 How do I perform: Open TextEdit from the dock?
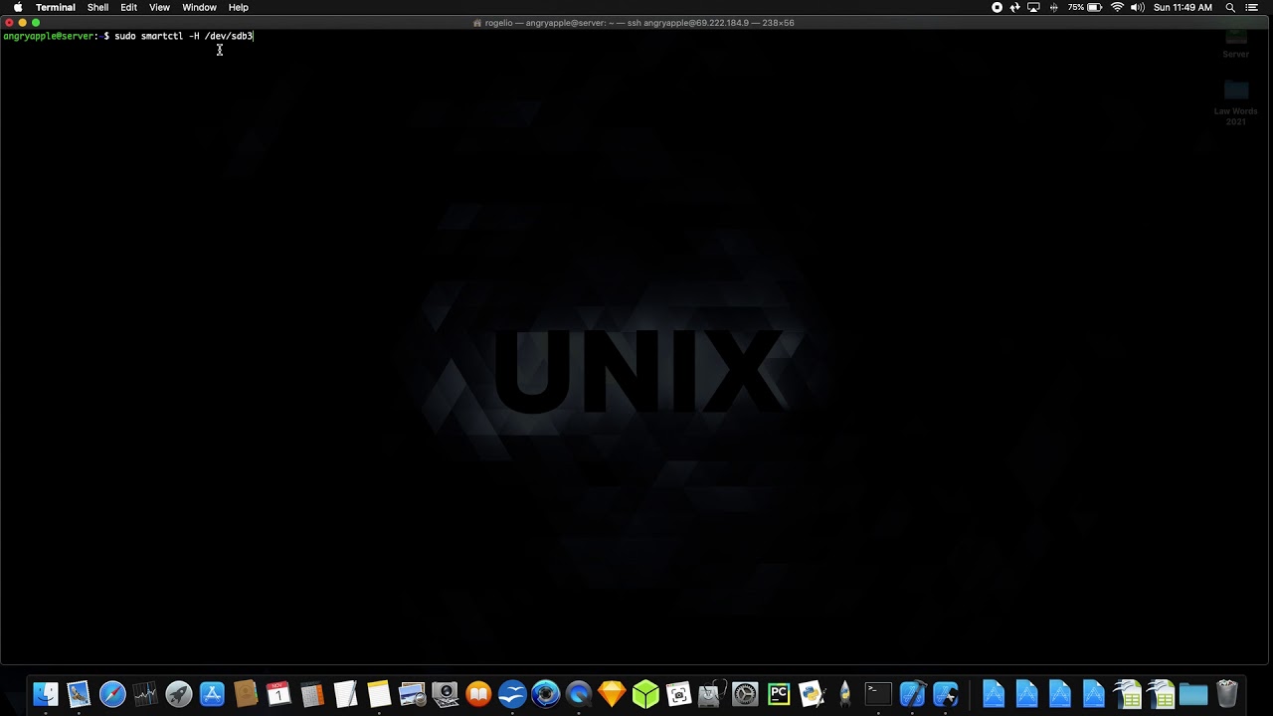345,693
